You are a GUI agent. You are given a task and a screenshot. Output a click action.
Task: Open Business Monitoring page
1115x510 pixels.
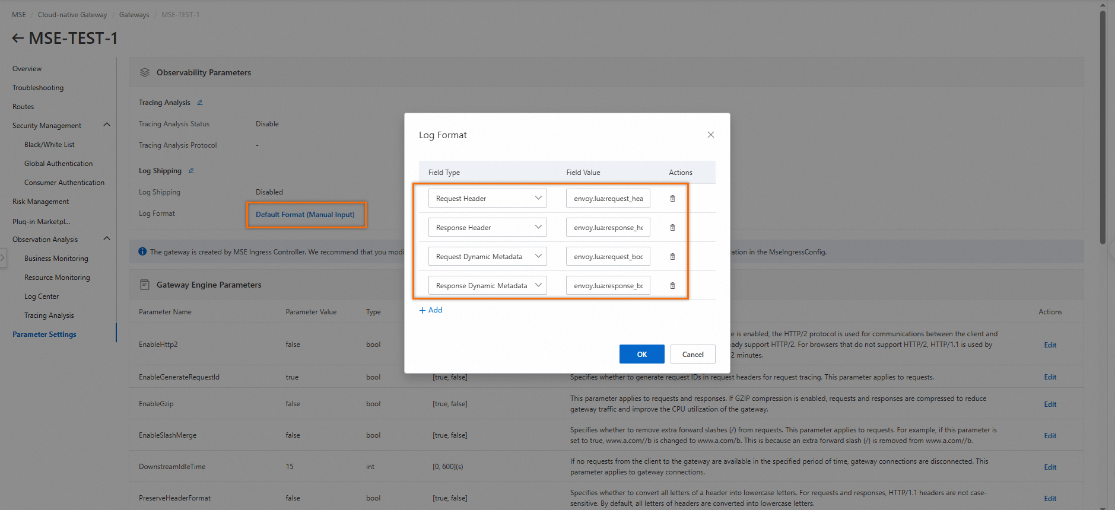pos(56,259)
